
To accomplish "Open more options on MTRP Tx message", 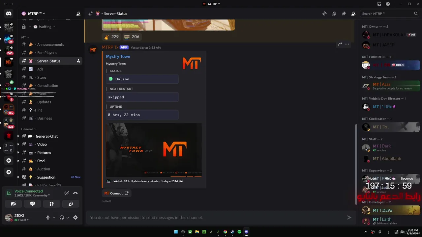I will [x=347, y=44].
